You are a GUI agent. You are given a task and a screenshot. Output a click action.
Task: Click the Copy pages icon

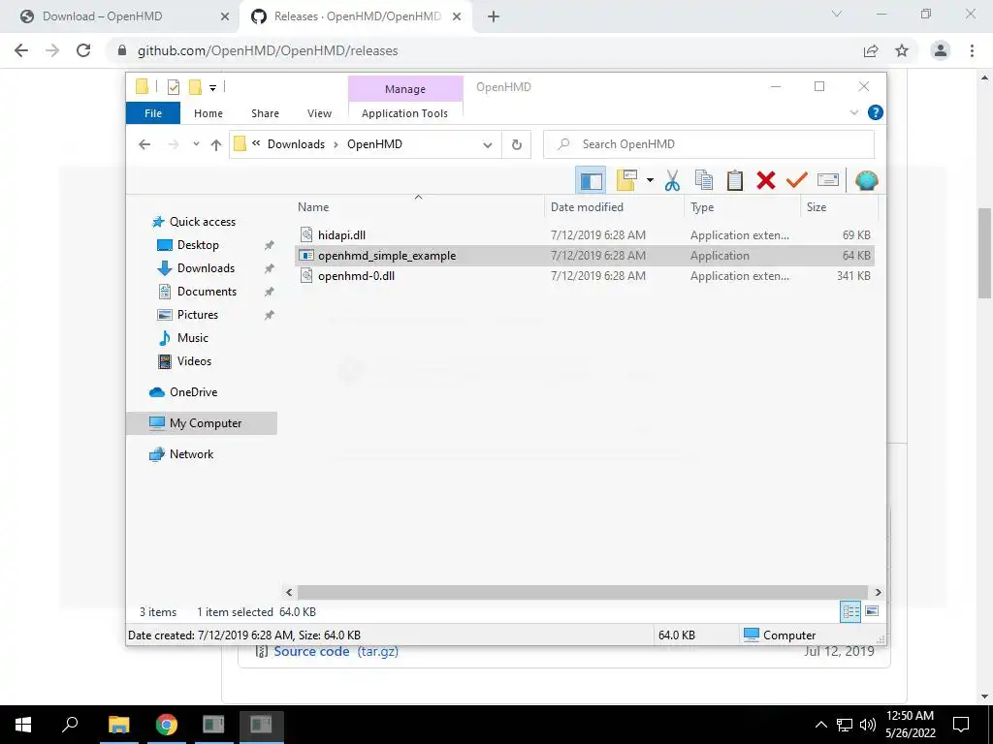[x=704, y=181]
